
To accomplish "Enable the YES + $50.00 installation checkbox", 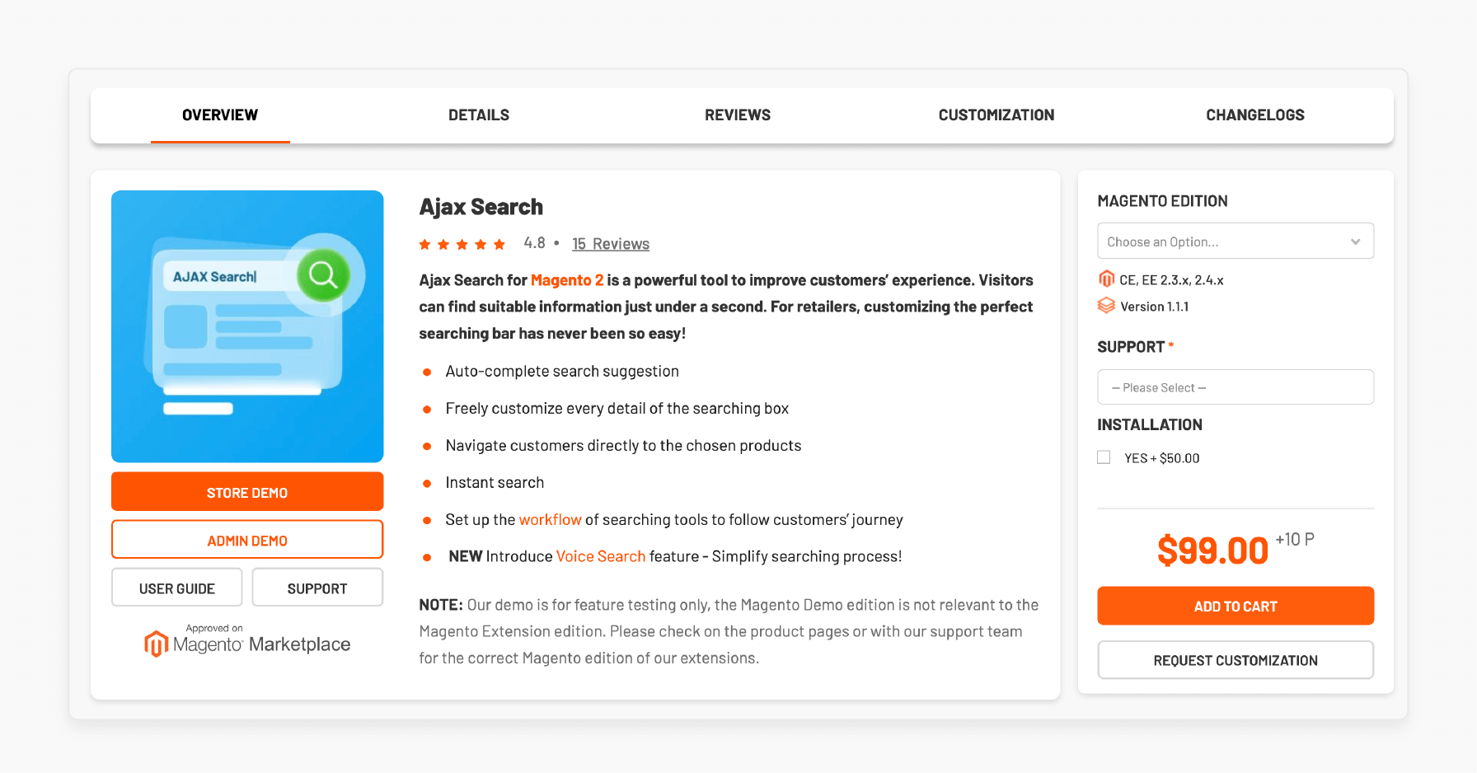I will pyautogui.click(x=1104, y=457).
